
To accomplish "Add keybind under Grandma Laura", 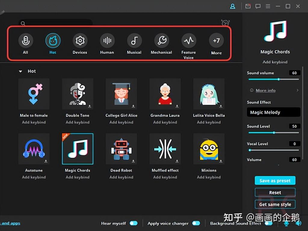I will tap(165, 122).
